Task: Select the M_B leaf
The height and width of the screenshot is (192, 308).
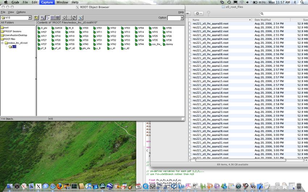Action: [x=70, y=28]
